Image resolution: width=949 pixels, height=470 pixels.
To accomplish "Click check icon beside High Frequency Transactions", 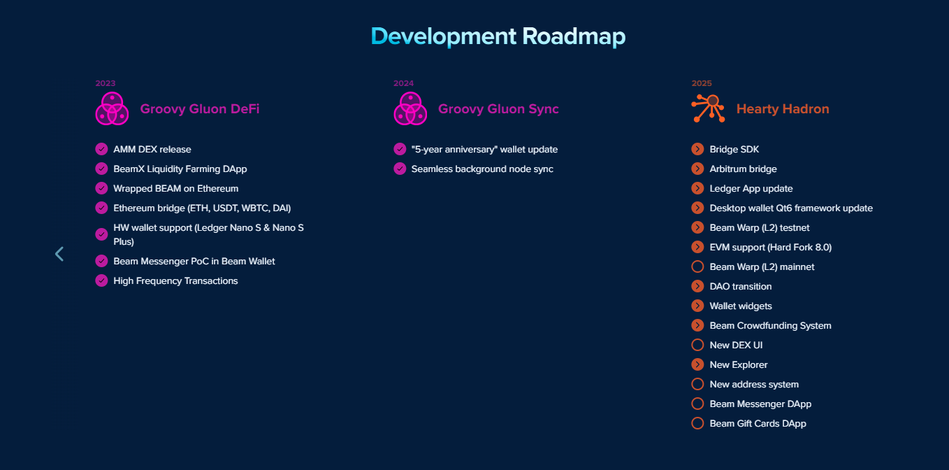I will point(101,280).
